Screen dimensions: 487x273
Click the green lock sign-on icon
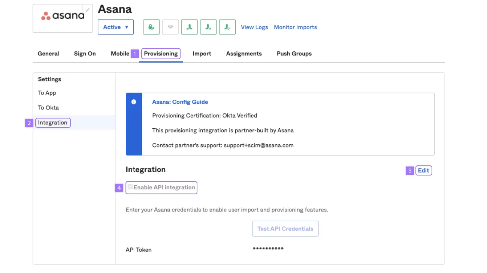(x=151, y=27)
